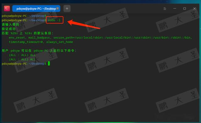Click the green cursor at the last prompt
Image resolution: width=201 pixels, height=123 pixels.
pos(49,64)
